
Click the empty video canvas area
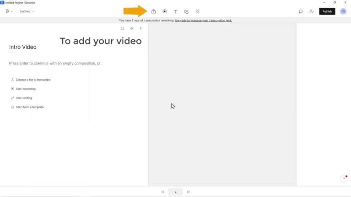tap(222, 105)
